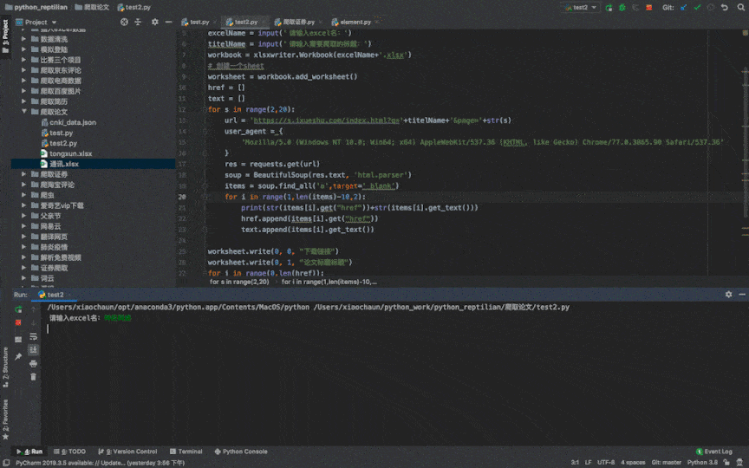The image size is (749, 468).
Task: Open the Event Log
Action: (x=714, y=452)
